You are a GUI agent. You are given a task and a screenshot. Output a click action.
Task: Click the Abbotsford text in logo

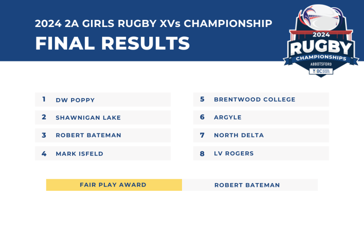[x=321, y=64]
